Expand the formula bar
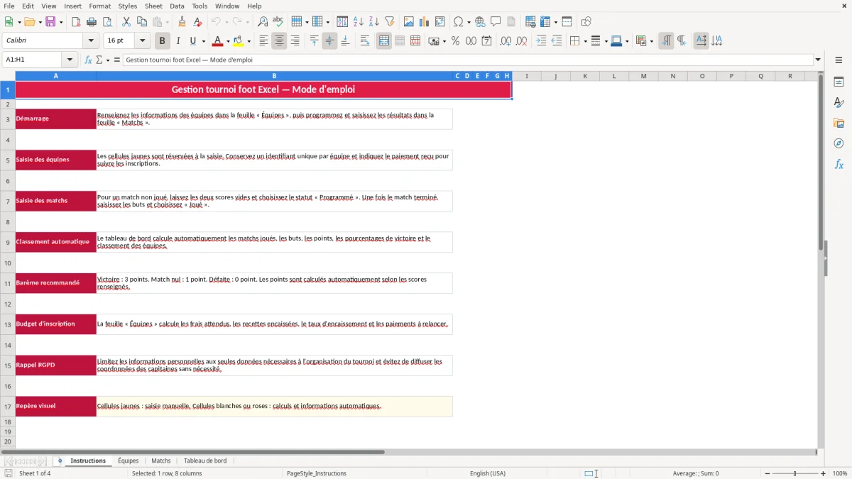Image resolution: width=852 pixels, height=479 pixels. point(818,60)
